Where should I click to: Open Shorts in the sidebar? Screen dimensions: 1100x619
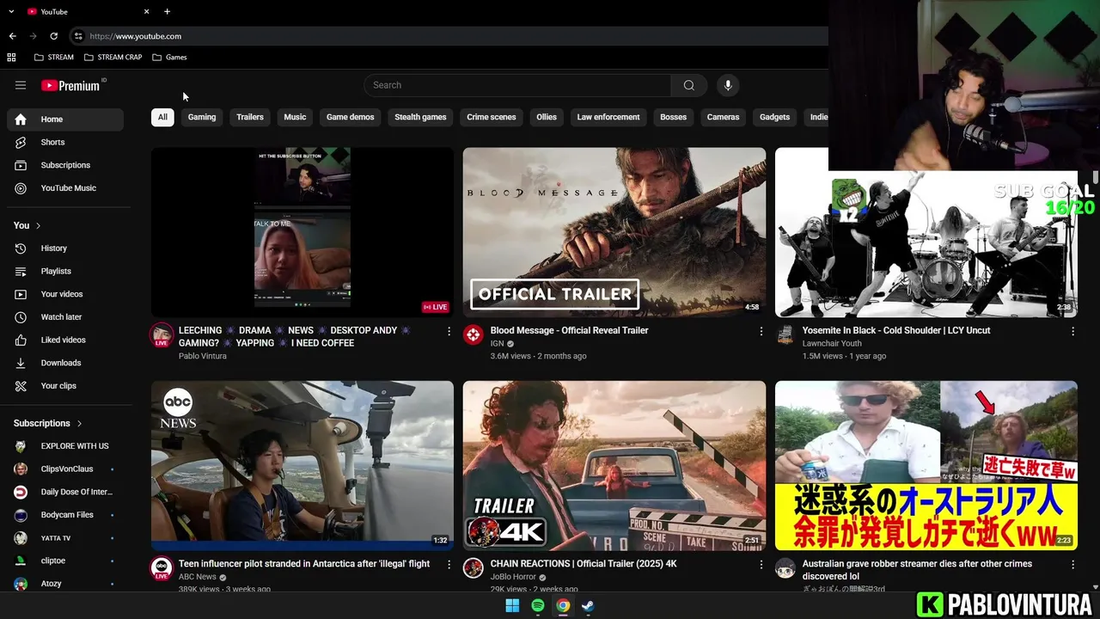tap(65, 142)
